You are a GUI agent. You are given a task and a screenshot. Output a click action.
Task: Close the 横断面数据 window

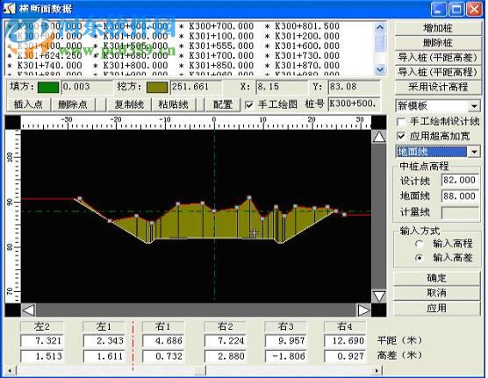pyautogui.click(x=474, y=9)
